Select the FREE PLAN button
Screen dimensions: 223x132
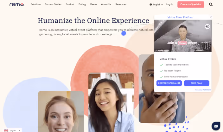pos(196,83)
